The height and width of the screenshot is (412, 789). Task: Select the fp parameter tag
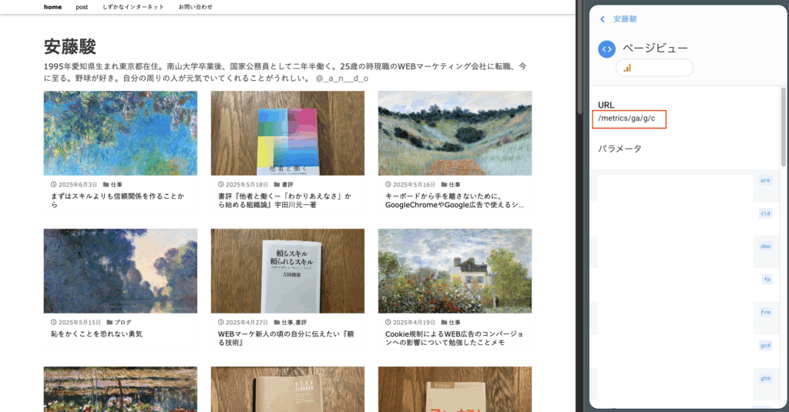click(767, 280)
